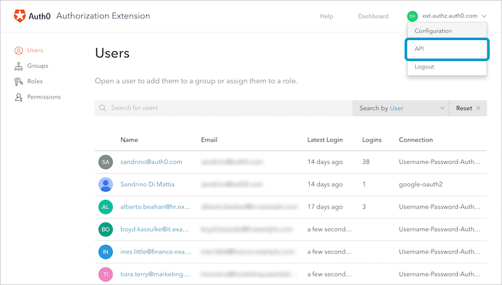Open the Help link in header
Image resolution: width=502 pixels, height=285 pixels.
327,16
